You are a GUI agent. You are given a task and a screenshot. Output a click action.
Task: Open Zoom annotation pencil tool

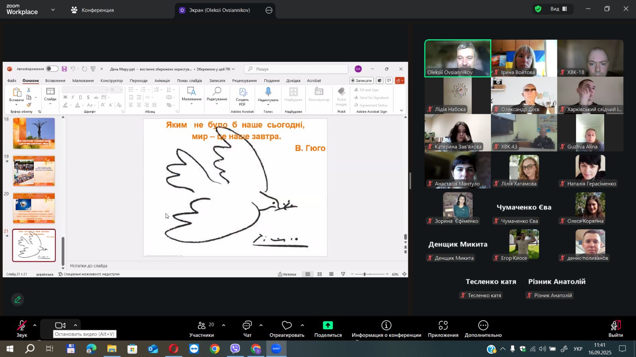pos(17,300)
